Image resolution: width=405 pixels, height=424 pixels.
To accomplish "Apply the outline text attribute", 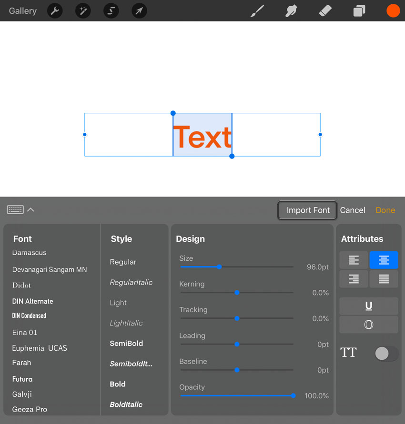I will [x=368, y=325].
